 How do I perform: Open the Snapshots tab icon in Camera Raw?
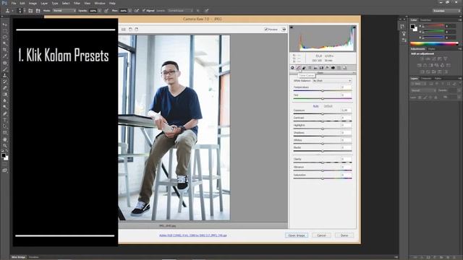[x=344, y=68]
